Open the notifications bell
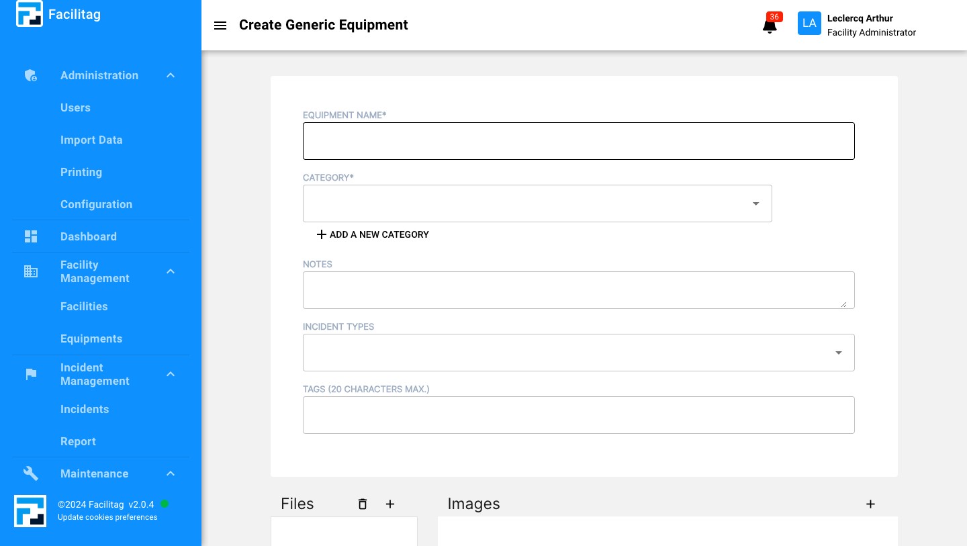Viewport: 967px width, 546px height. tap(770, 26)
